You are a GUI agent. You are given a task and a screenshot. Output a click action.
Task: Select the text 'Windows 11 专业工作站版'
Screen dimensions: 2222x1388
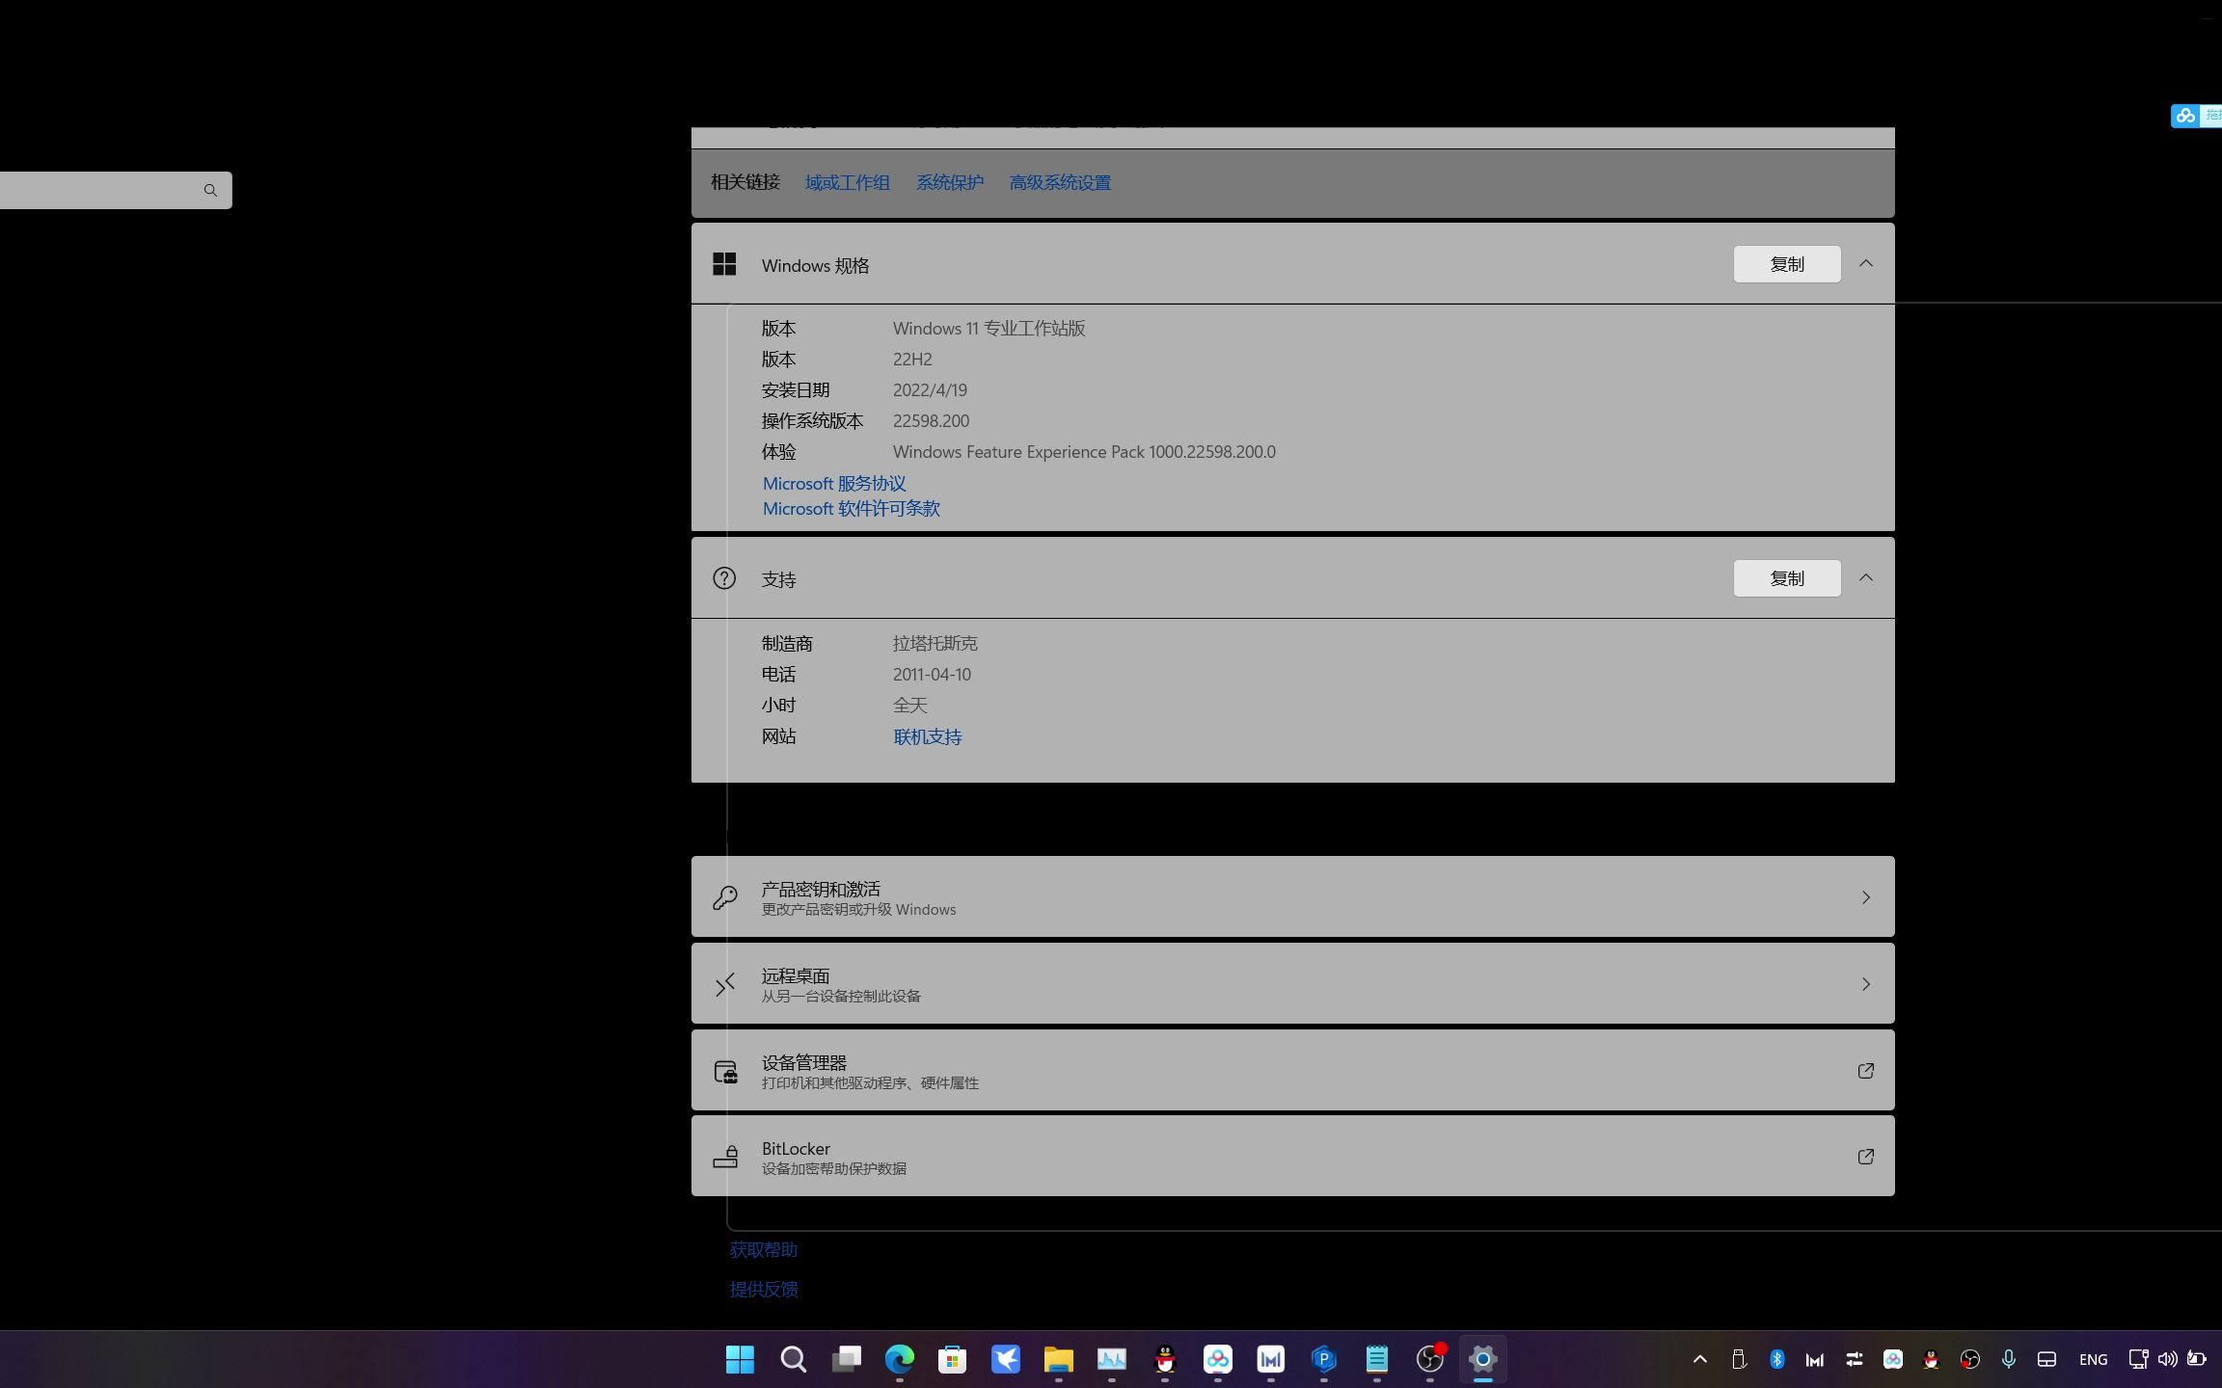(989, 328)
